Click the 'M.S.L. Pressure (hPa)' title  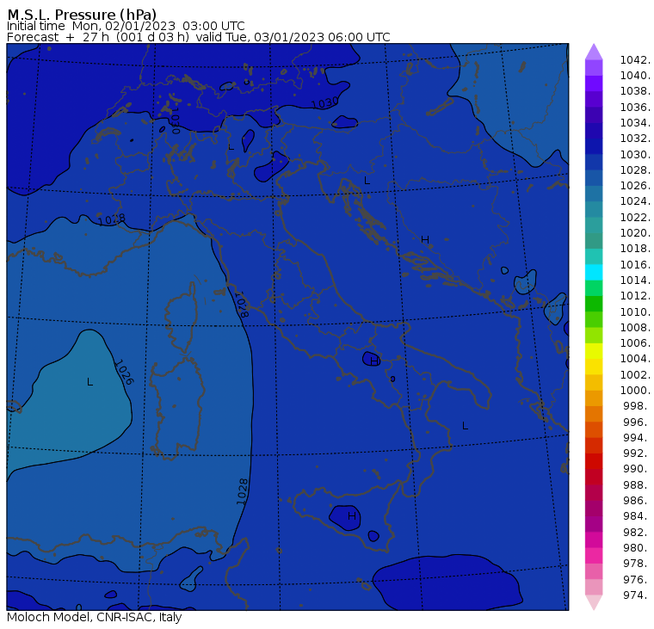[x=82, y=15]
